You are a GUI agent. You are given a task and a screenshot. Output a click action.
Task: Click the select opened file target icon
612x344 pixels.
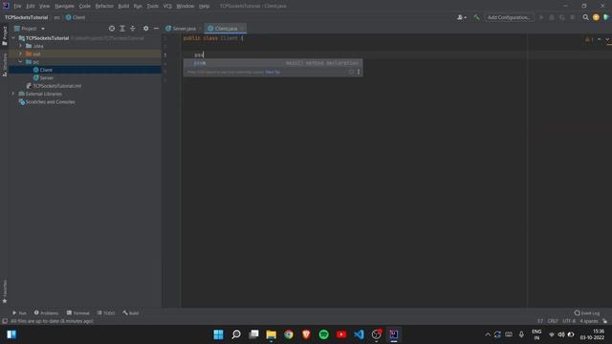tap(112, 29)
